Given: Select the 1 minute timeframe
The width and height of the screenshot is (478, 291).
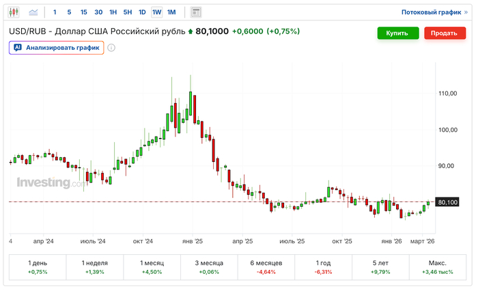Looking at the screenshot, I should click(x=55, y=12).
